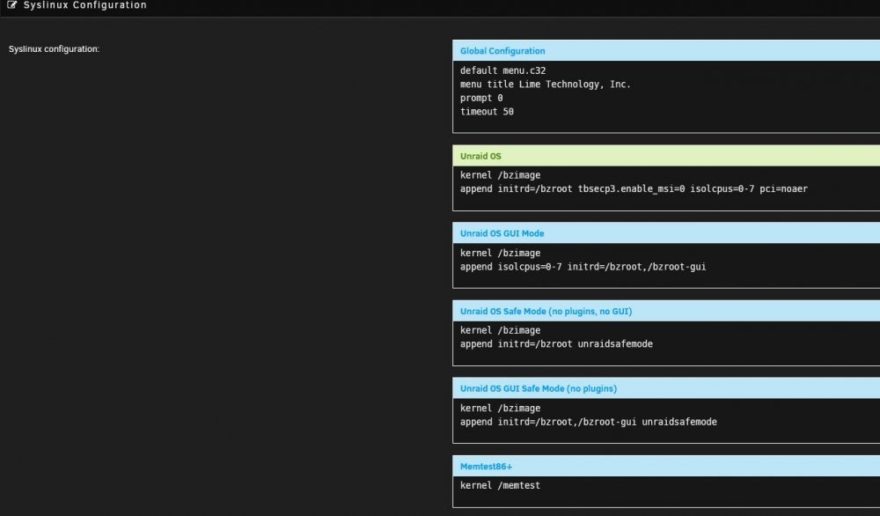Select Unraid OS GUI Safe Mode header
Image resolution: width=880 pixels, height=516 pixels.
click(x=666, y=388)
